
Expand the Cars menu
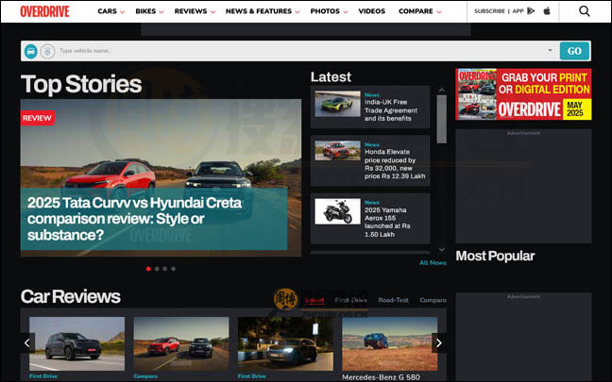(110, 11)
